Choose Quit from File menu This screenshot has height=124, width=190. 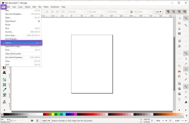(21, 65)
